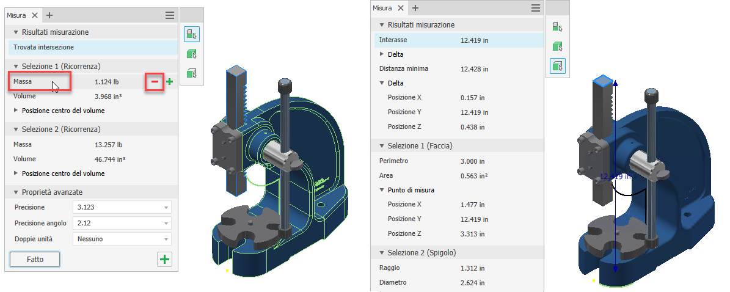Image resolution: width=730 pixels, height=292 pixels.
Task: Click green plus icon next to Massa
Action: point(169,82)
